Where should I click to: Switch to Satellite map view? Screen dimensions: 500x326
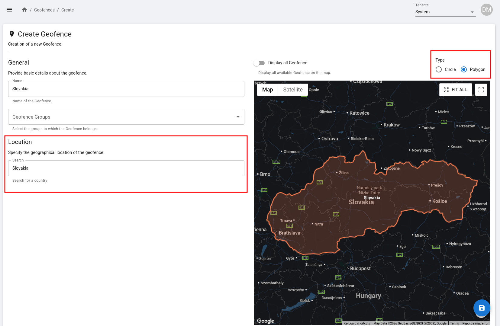(x=293, y=90)
